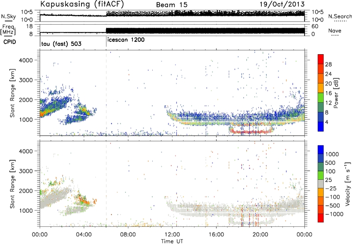Click the gray -25 to 25 velocity swatch
The height and width of the screenshot is (244, 352).
tap(321, 184)
